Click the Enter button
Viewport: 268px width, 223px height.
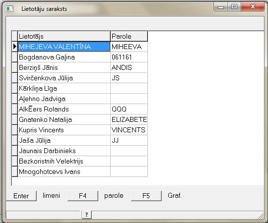pyautogui.click(x=21, y=196)
